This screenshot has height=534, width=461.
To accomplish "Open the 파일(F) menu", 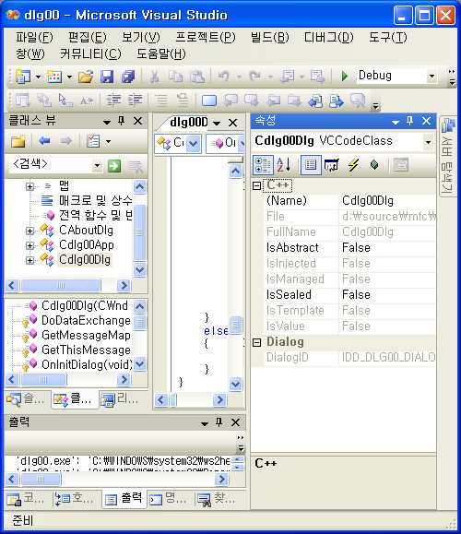I will pyautogui.click(x=34, y=37).
